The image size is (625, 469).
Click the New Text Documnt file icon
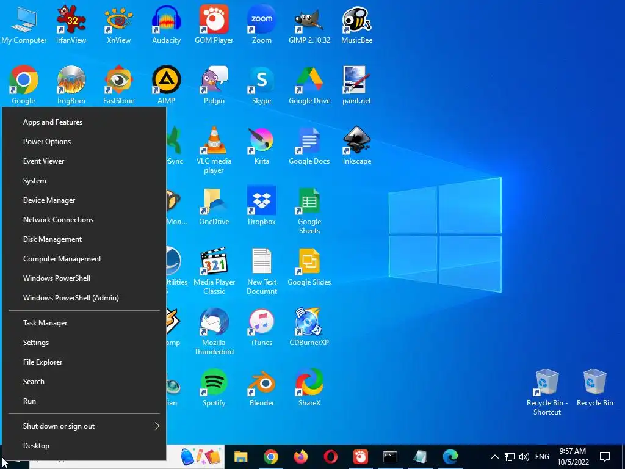point(261,271)
